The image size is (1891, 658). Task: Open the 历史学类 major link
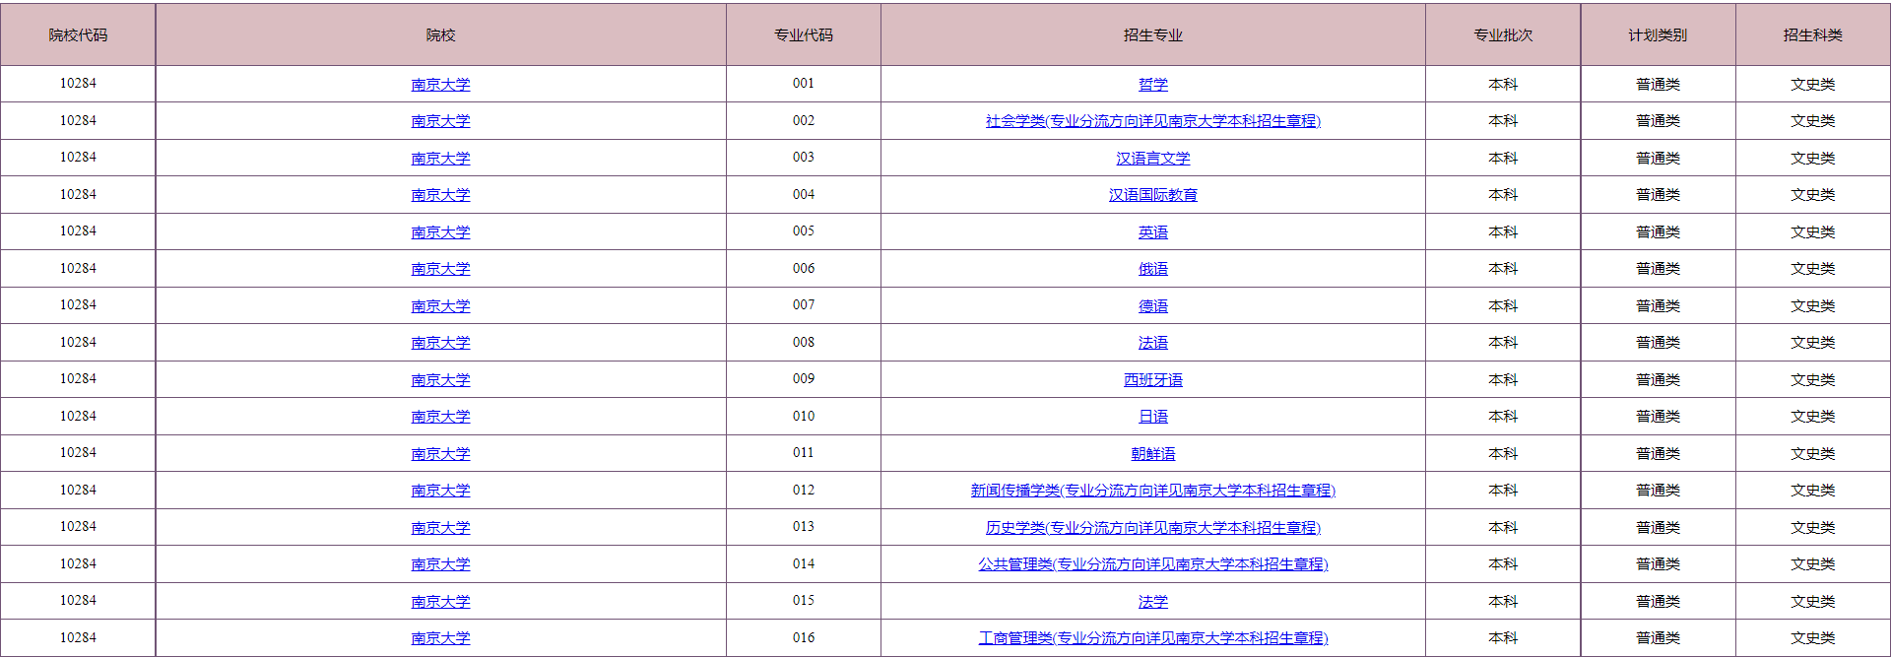click(1152, 528)
